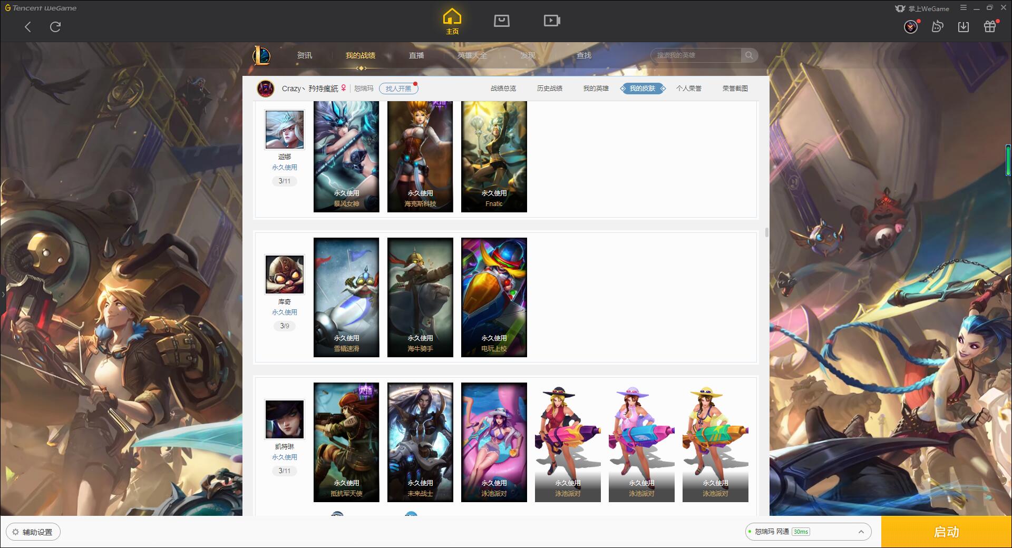Image resolution: width=1012 pixels, height=548 pixels.
Task: Select the 我的皮肤 sub-tab
Action: [643, 89]
